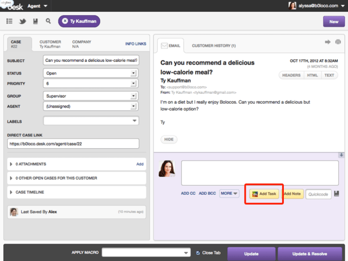Viewport: 348px width, 261px height.
Task: Open the case list filter icon
Action: tap(9, 21)
